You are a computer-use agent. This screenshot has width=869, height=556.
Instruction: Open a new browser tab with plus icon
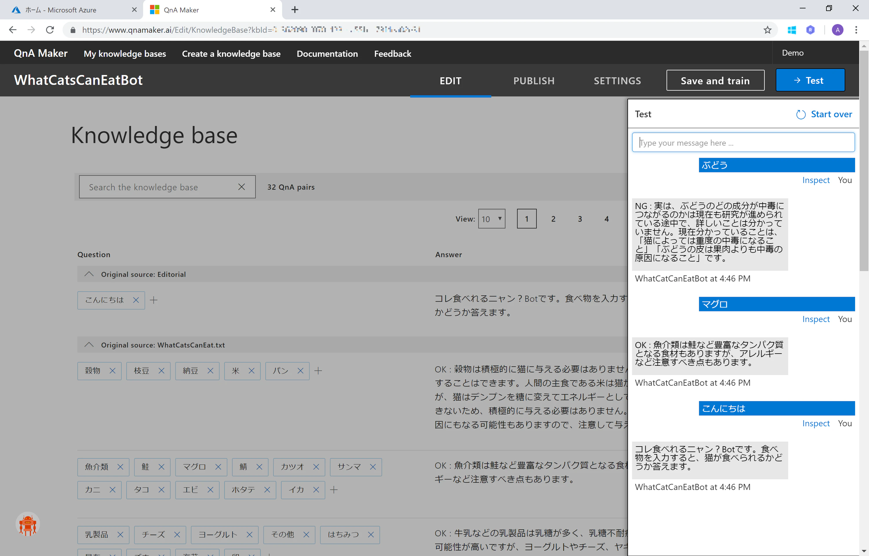coord(295,10)
